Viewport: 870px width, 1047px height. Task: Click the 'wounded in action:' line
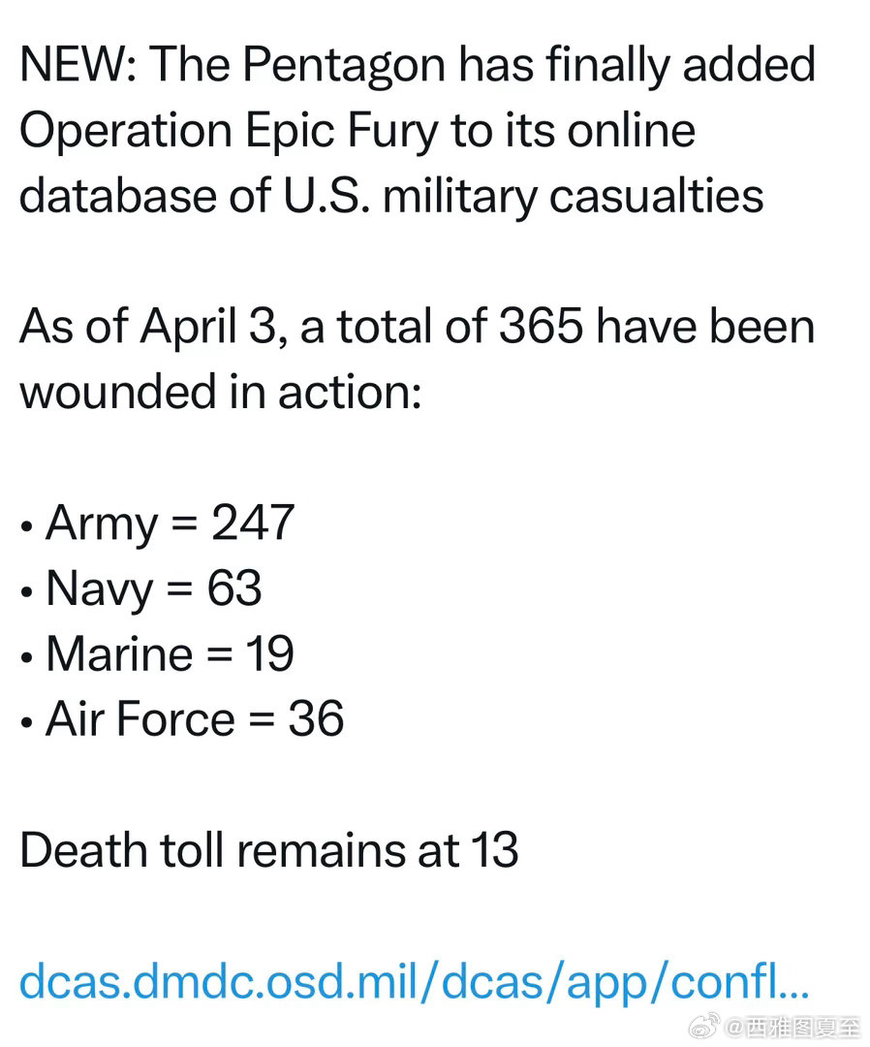pyautogui.click(x=221, y=391)
